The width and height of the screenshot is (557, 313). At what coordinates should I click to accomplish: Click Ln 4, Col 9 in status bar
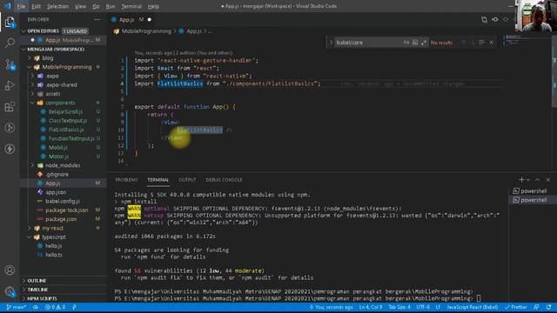(371, 307)
